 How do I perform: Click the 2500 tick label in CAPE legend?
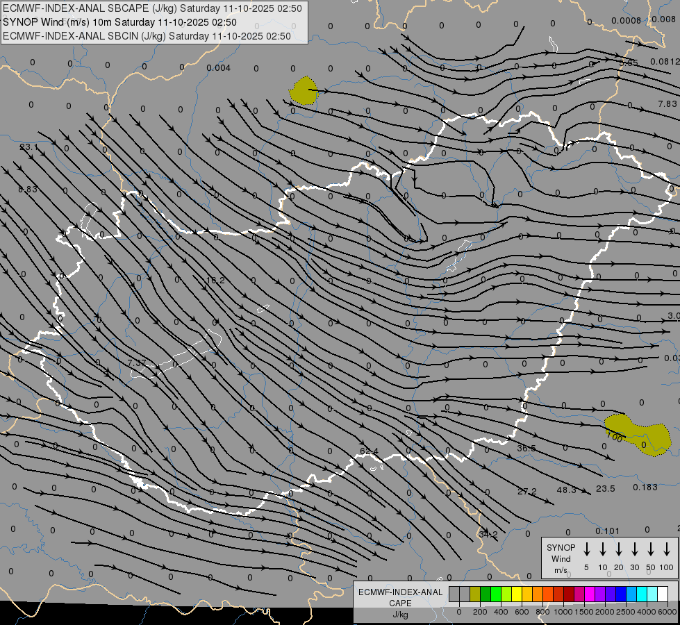pyautogui.click(x=625, y=612)
